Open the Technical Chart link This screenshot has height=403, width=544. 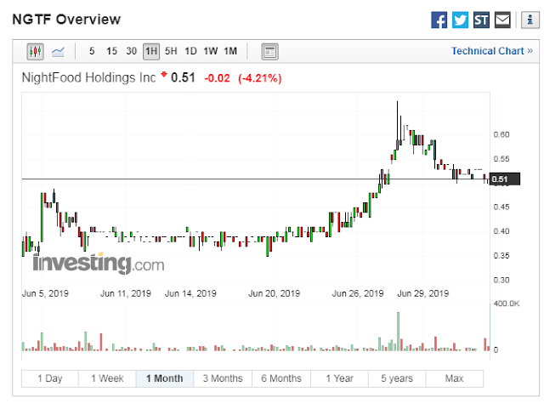pyautogui.click(x=492, y=51)
